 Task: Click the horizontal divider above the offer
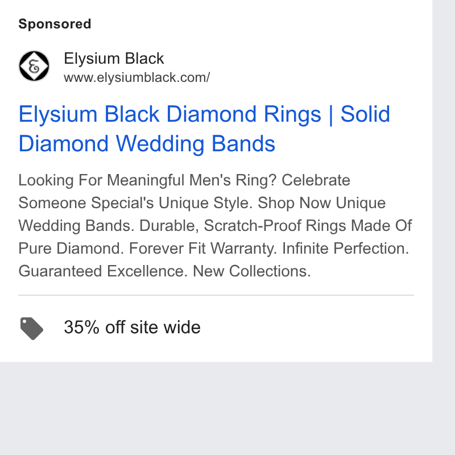pyautogui.click(x=216, y=295)
